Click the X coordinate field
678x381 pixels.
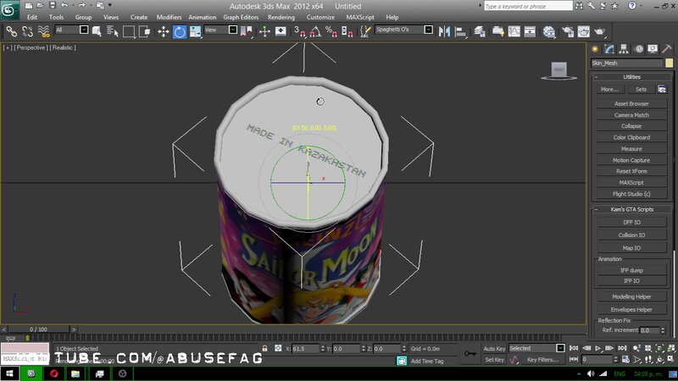(x=306, y=349)
